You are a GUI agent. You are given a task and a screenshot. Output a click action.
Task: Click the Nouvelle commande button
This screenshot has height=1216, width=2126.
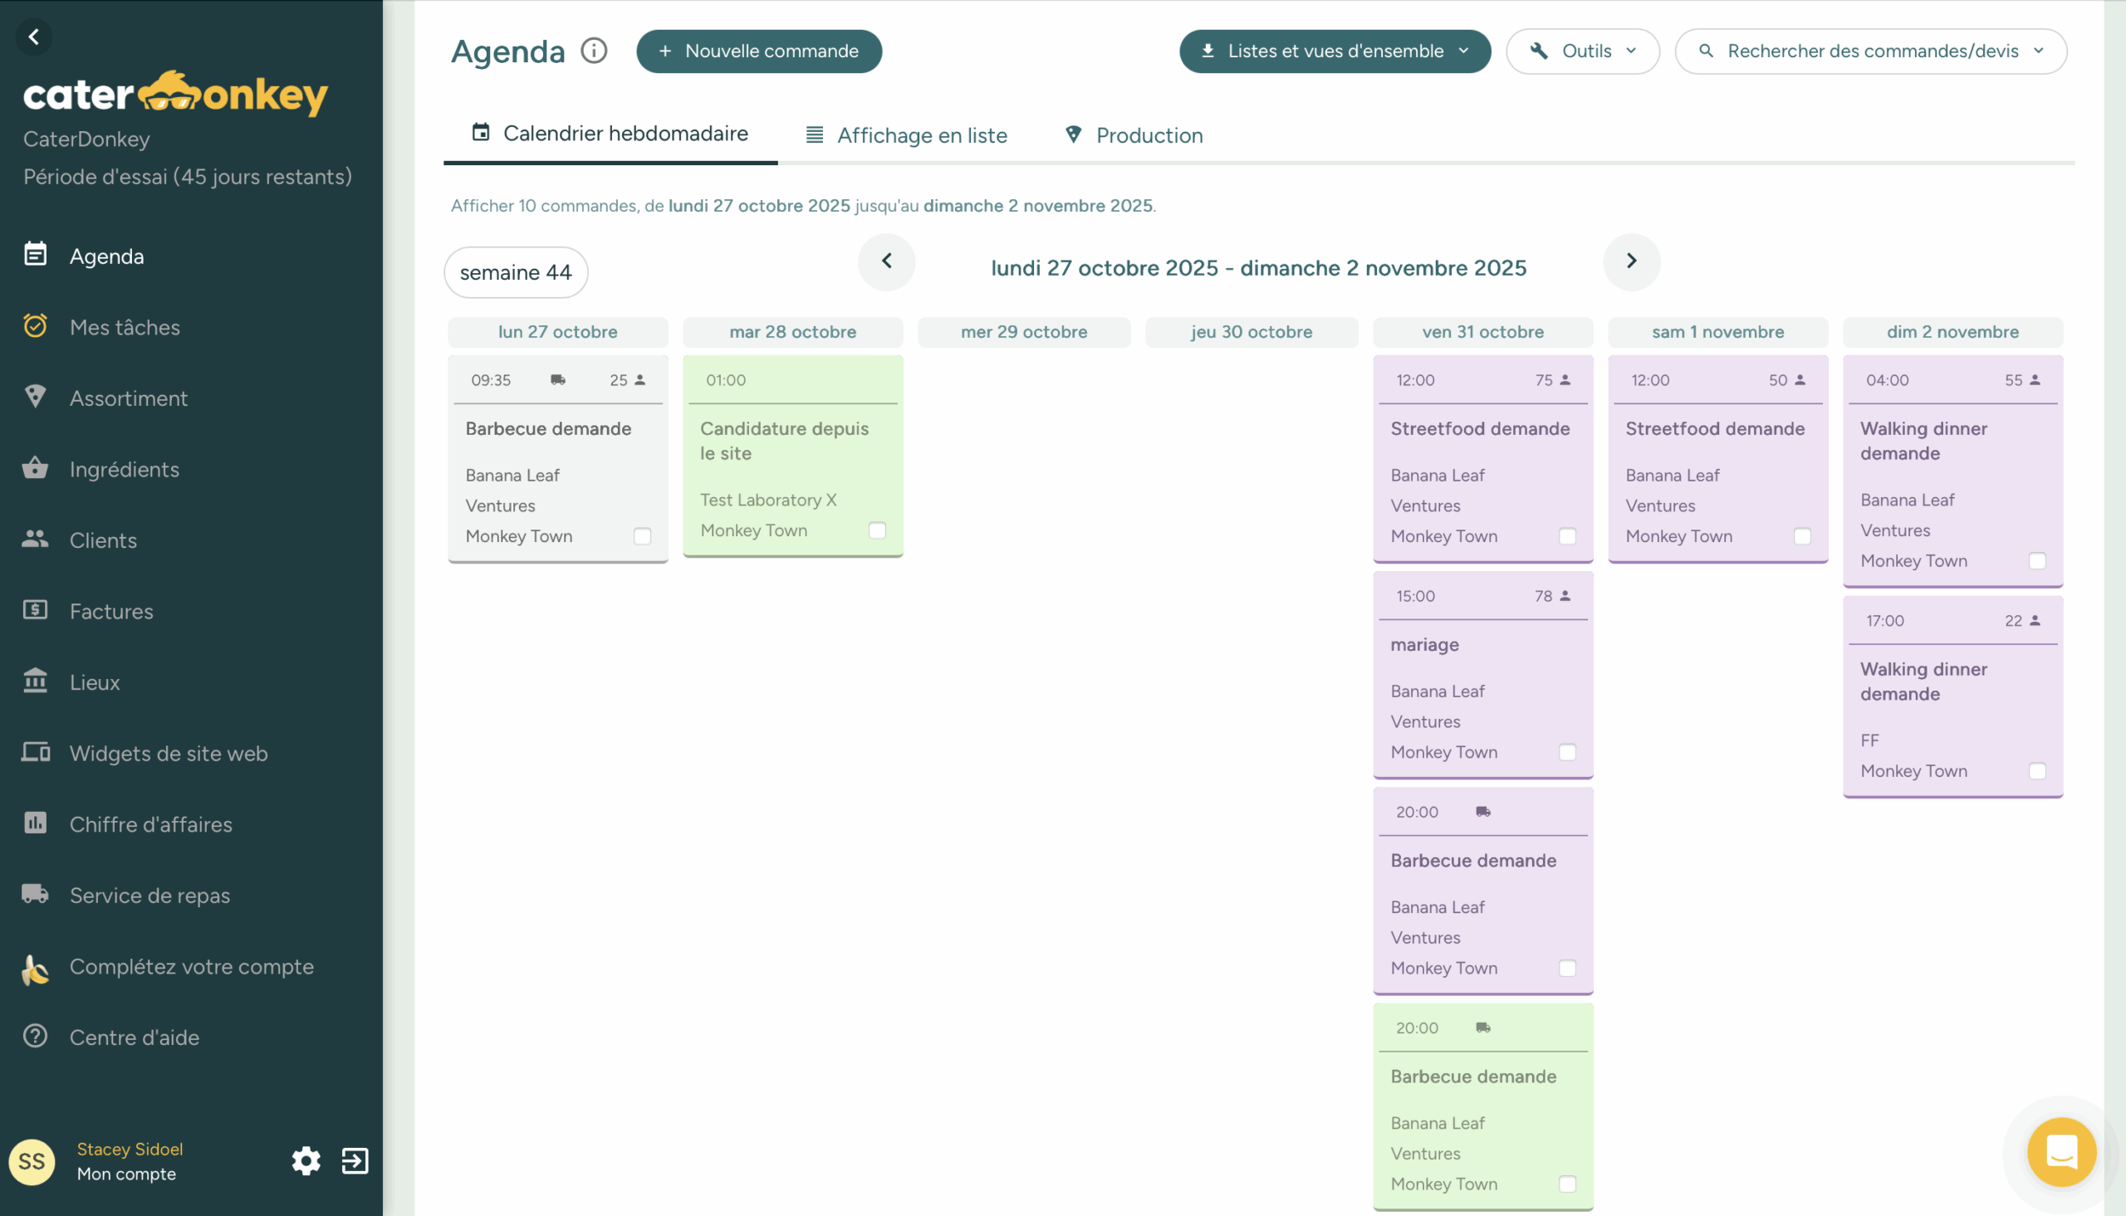[758, 51]
